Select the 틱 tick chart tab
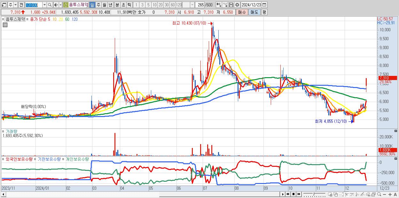 click(x=129, y=5)
